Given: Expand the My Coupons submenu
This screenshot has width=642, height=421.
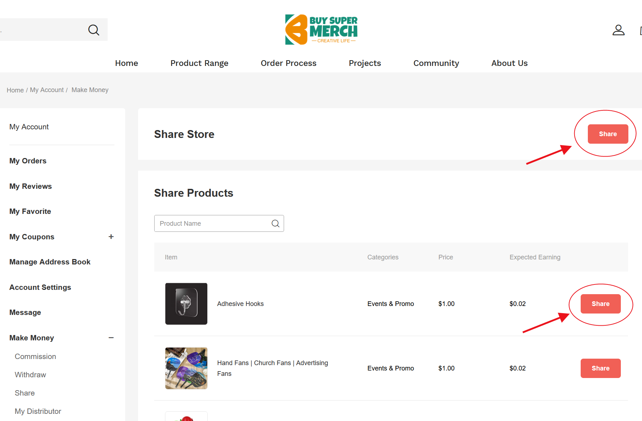Looking at the screenshot, I should (111, 237).
